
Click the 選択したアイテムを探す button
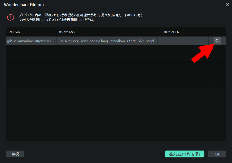click(x=185, y=154)
